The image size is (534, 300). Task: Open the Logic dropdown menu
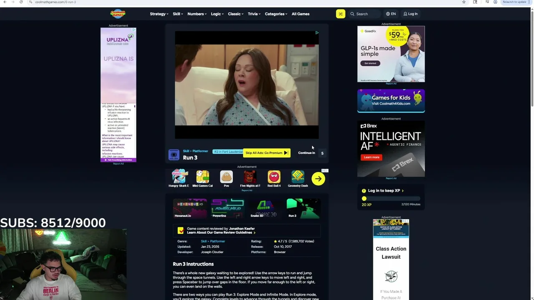217,14
